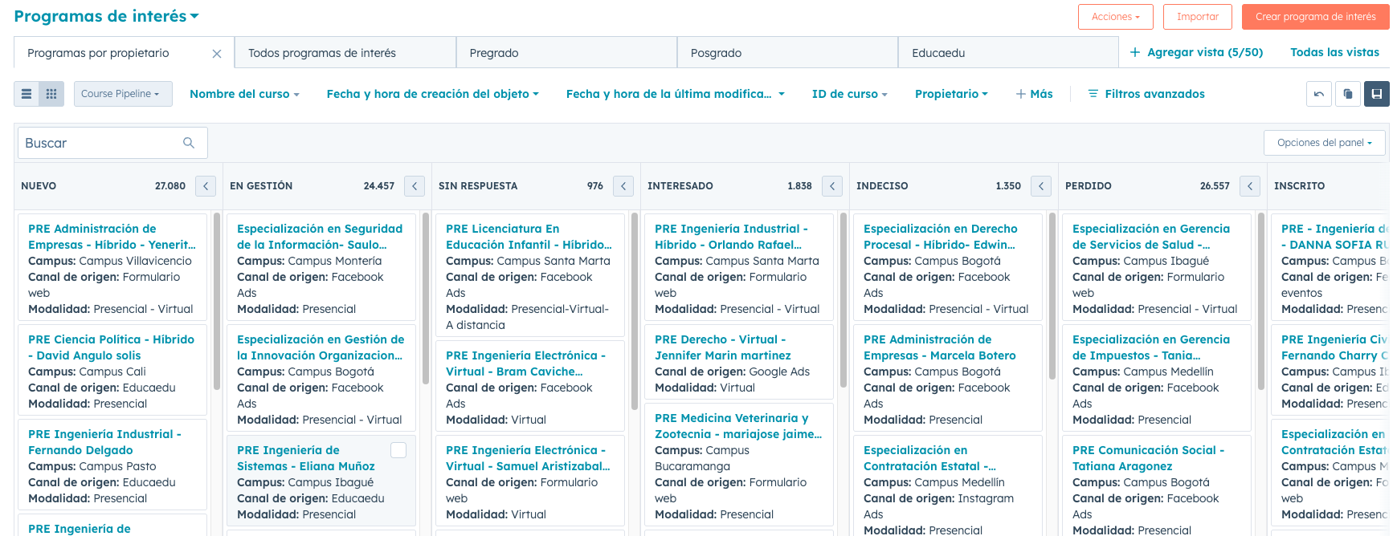Screen dimensions: 1397x536
Task: Collapse the INTERESADO column
Action: click(x=832, y=186)
